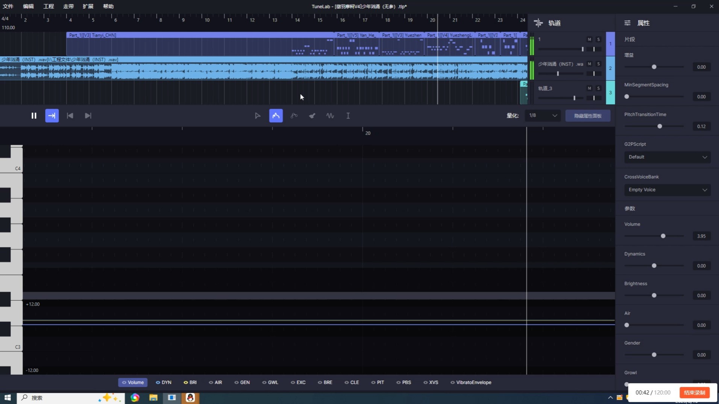Select the GEN parameter tab

[x=242, y=383]
